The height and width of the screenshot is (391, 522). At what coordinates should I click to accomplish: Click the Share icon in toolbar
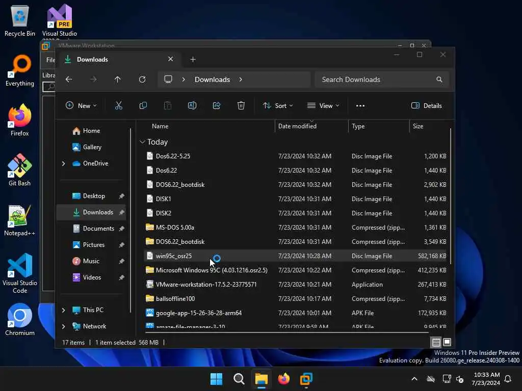(216, 106)
